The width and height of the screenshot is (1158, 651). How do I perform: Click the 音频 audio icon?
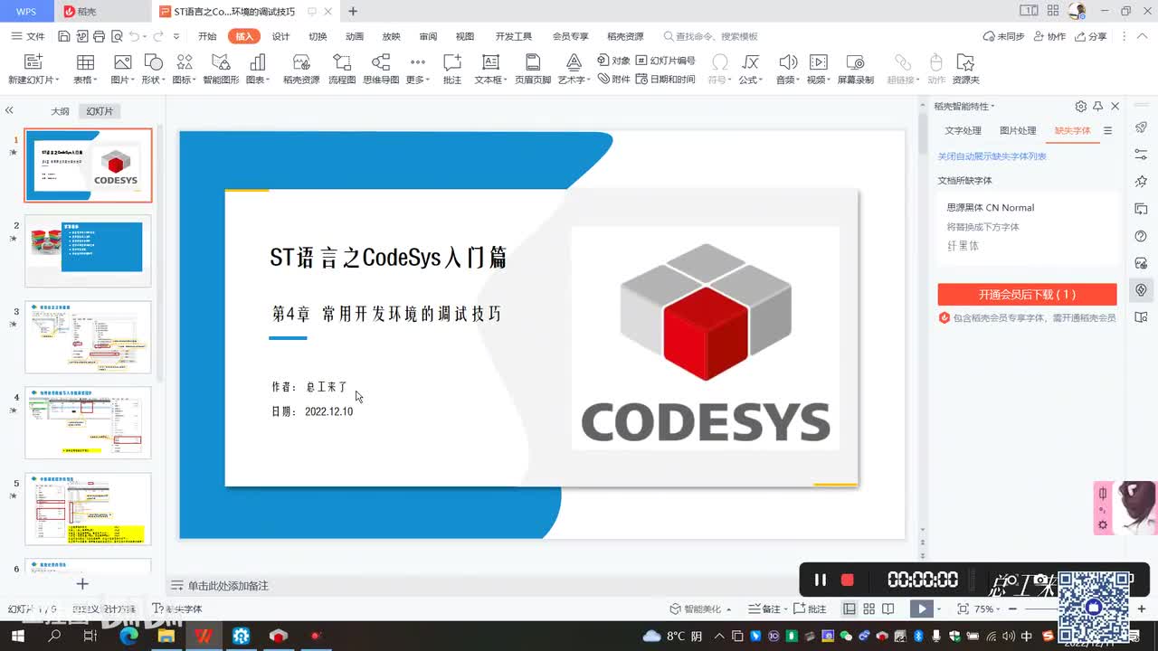pyautogui.click(x=788, y=62)
